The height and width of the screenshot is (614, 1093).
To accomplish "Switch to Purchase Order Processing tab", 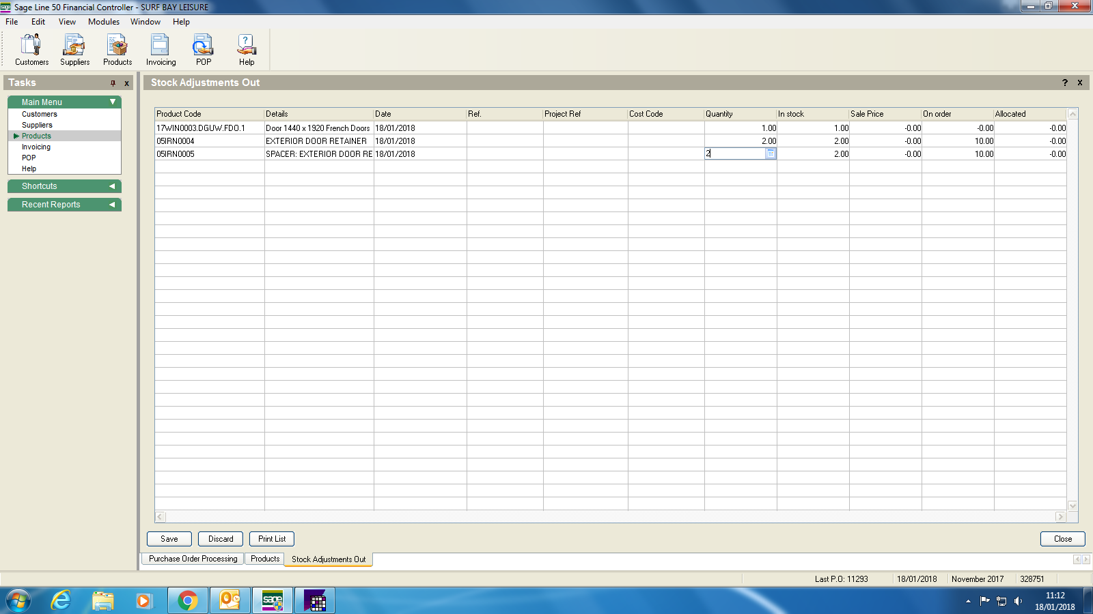I will point(193,559).
